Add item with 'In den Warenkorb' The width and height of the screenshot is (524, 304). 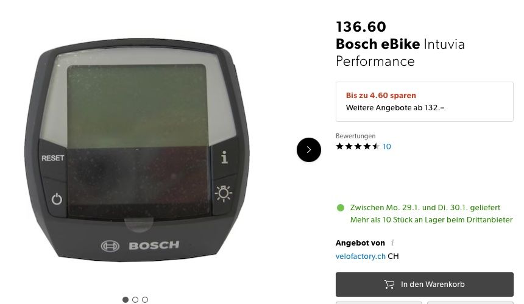425,285
